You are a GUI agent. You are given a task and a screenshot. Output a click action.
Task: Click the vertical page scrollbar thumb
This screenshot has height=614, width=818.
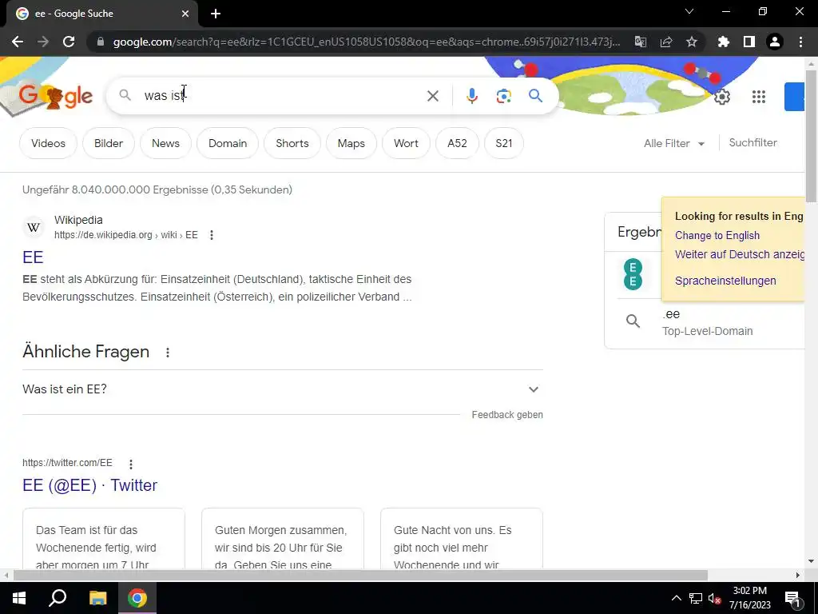point(811,134)
